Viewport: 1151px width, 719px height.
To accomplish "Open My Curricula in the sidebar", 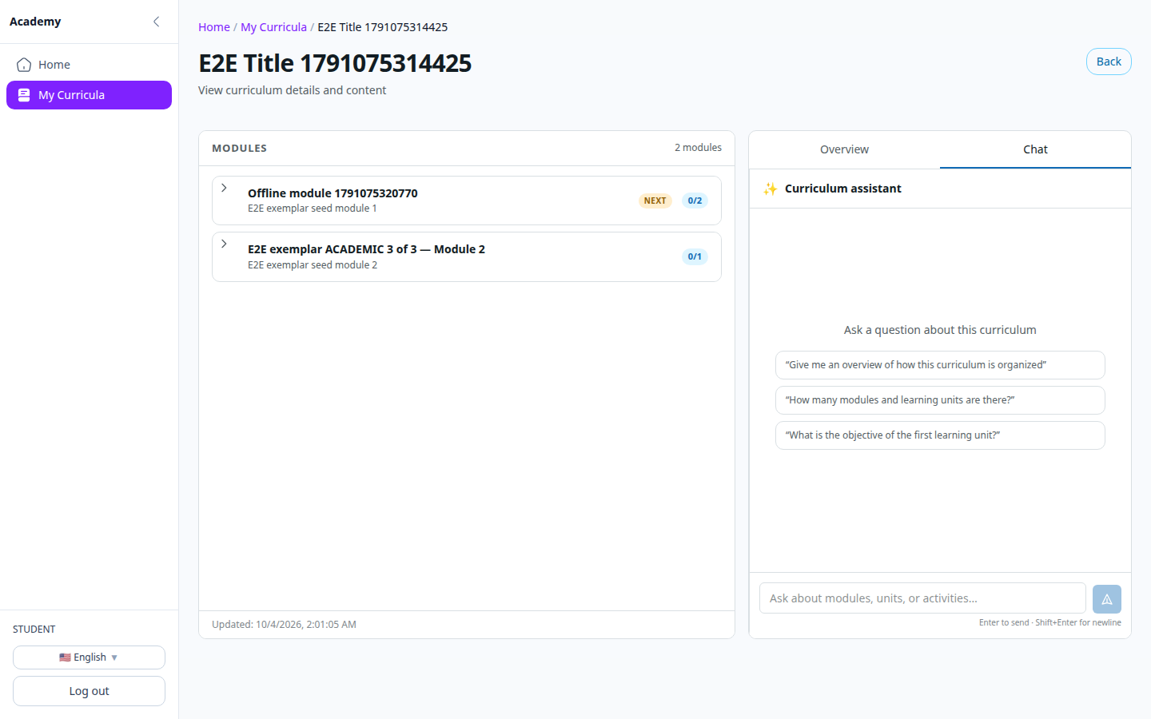I will click(x=89, y=95).
